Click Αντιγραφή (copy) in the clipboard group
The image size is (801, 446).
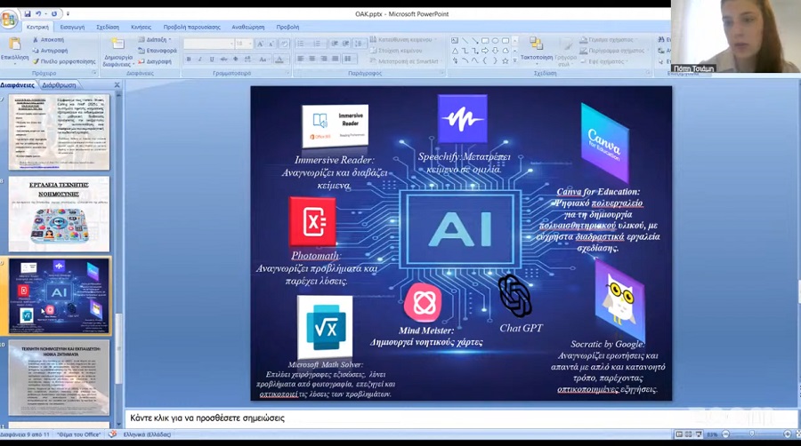coord(50,51)
